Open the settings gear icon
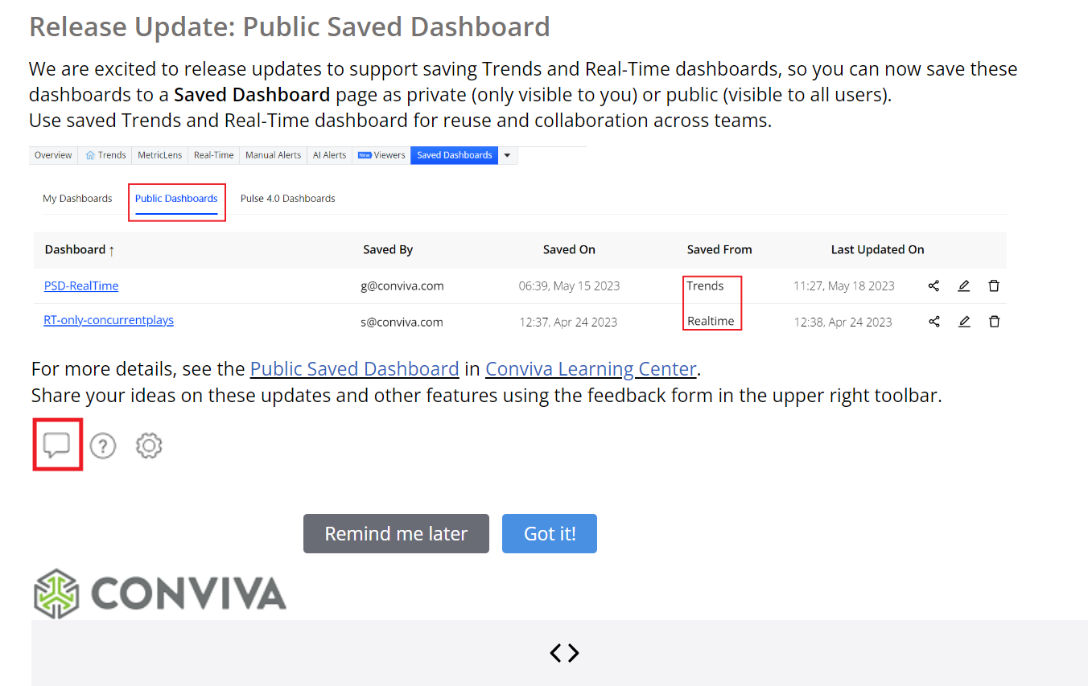The width and height of the screenshot is (1088, 686). (149, 446)
